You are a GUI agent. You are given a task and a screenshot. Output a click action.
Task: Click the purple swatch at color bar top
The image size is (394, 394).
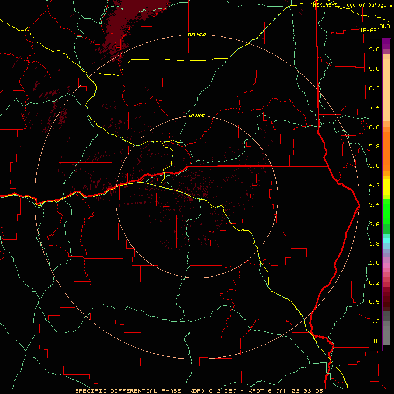click(x=387, y=44)
